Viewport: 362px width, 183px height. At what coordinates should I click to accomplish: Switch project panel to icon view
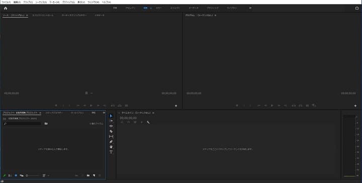(x=16, y=175)
